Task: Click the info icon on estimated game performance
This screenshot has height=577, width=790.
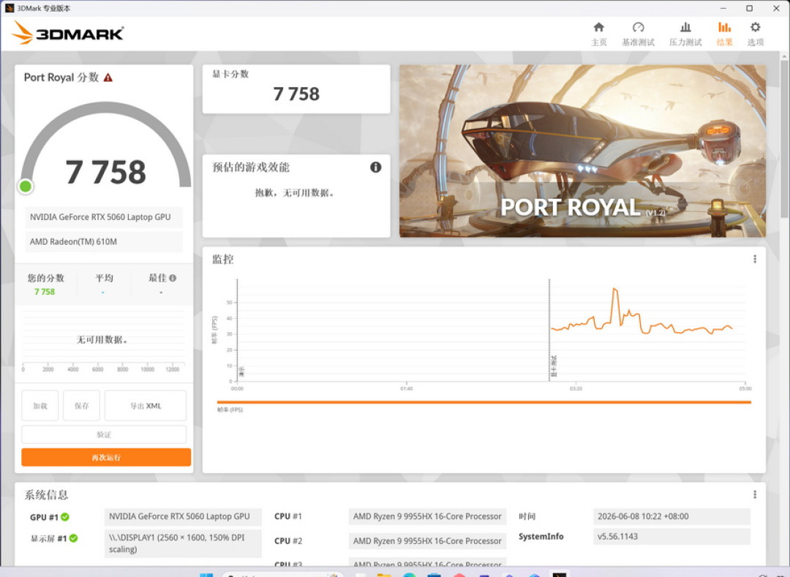Action: pos(375,167)
